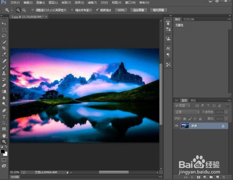Toggle Lock Position in Layers panel
The height and width of the screenshot is (180, 233).
coord(195,119)
